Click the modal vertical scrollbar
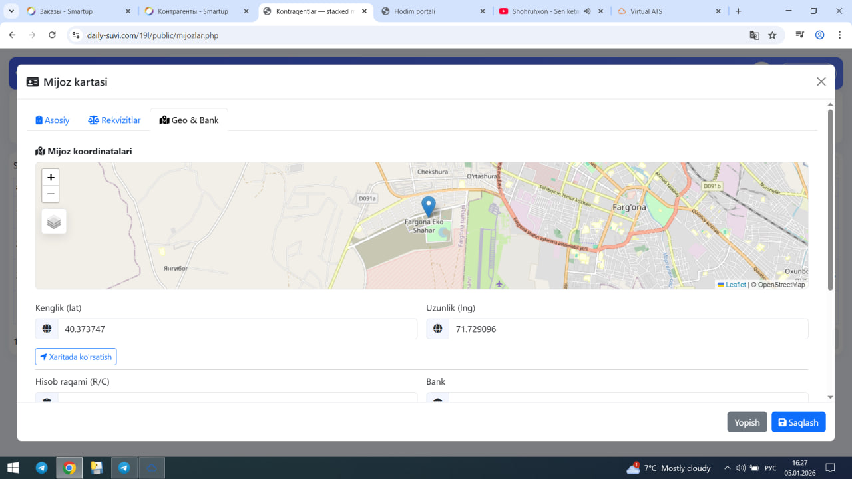 pos(830,200)
